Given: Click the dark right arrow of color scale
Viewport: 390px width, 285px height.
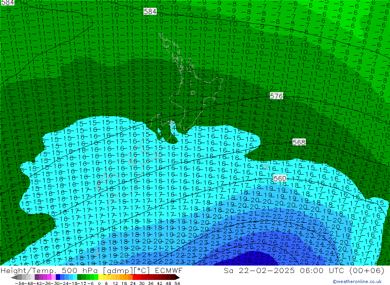Looking at the screenshot, I should point(177,277).
